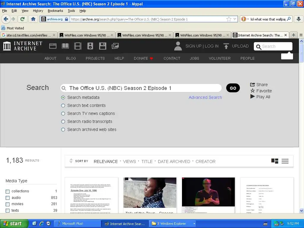304x228 pixels.
Task: Select Search archived web sites option
Action: coord(63,129)
